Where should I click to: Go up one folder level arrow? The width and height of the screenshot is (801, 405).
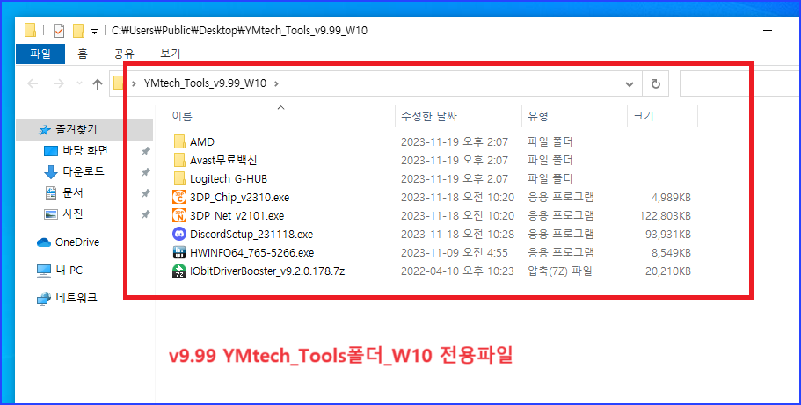(97, 83)
